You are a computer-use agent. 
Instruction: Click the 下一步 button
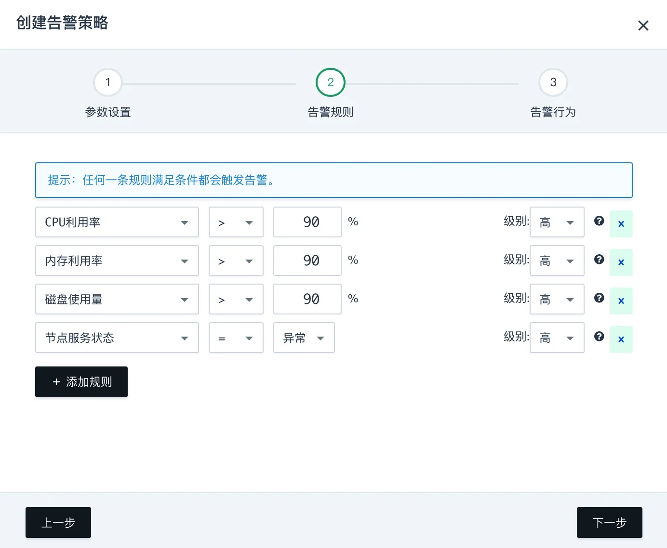point(609,522)
